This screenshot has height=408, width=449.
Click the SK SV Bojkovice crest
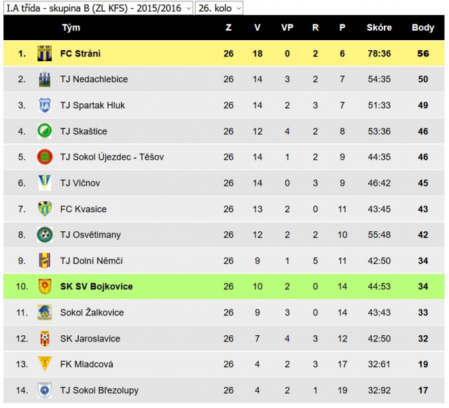pyautogui.click(x=45, y=286)
